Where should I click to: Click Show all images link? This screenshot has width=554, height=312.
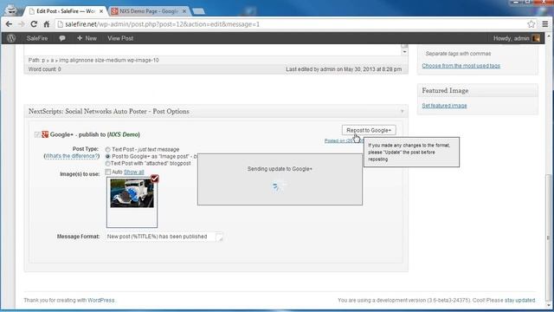(133, 172)
